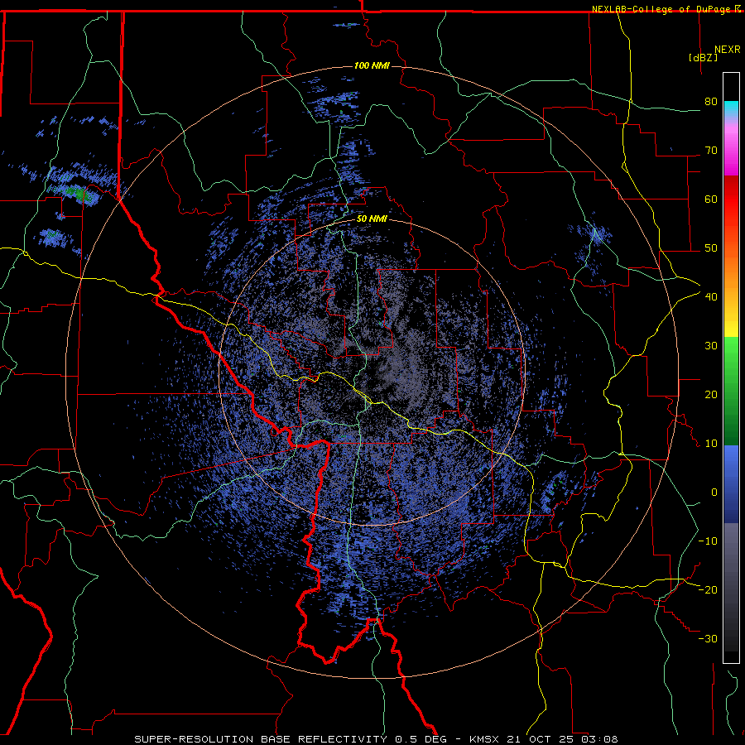Click the KMSX radar site identifier
The width and height of the screenshot is (745, 745).
pyautogui.click(x=484, y=739)
